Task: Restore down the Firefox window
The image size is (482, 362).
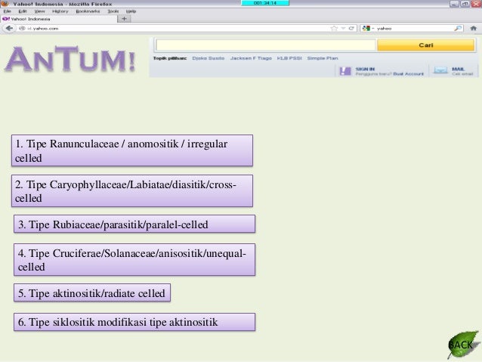Action: [x=465, y=4]
